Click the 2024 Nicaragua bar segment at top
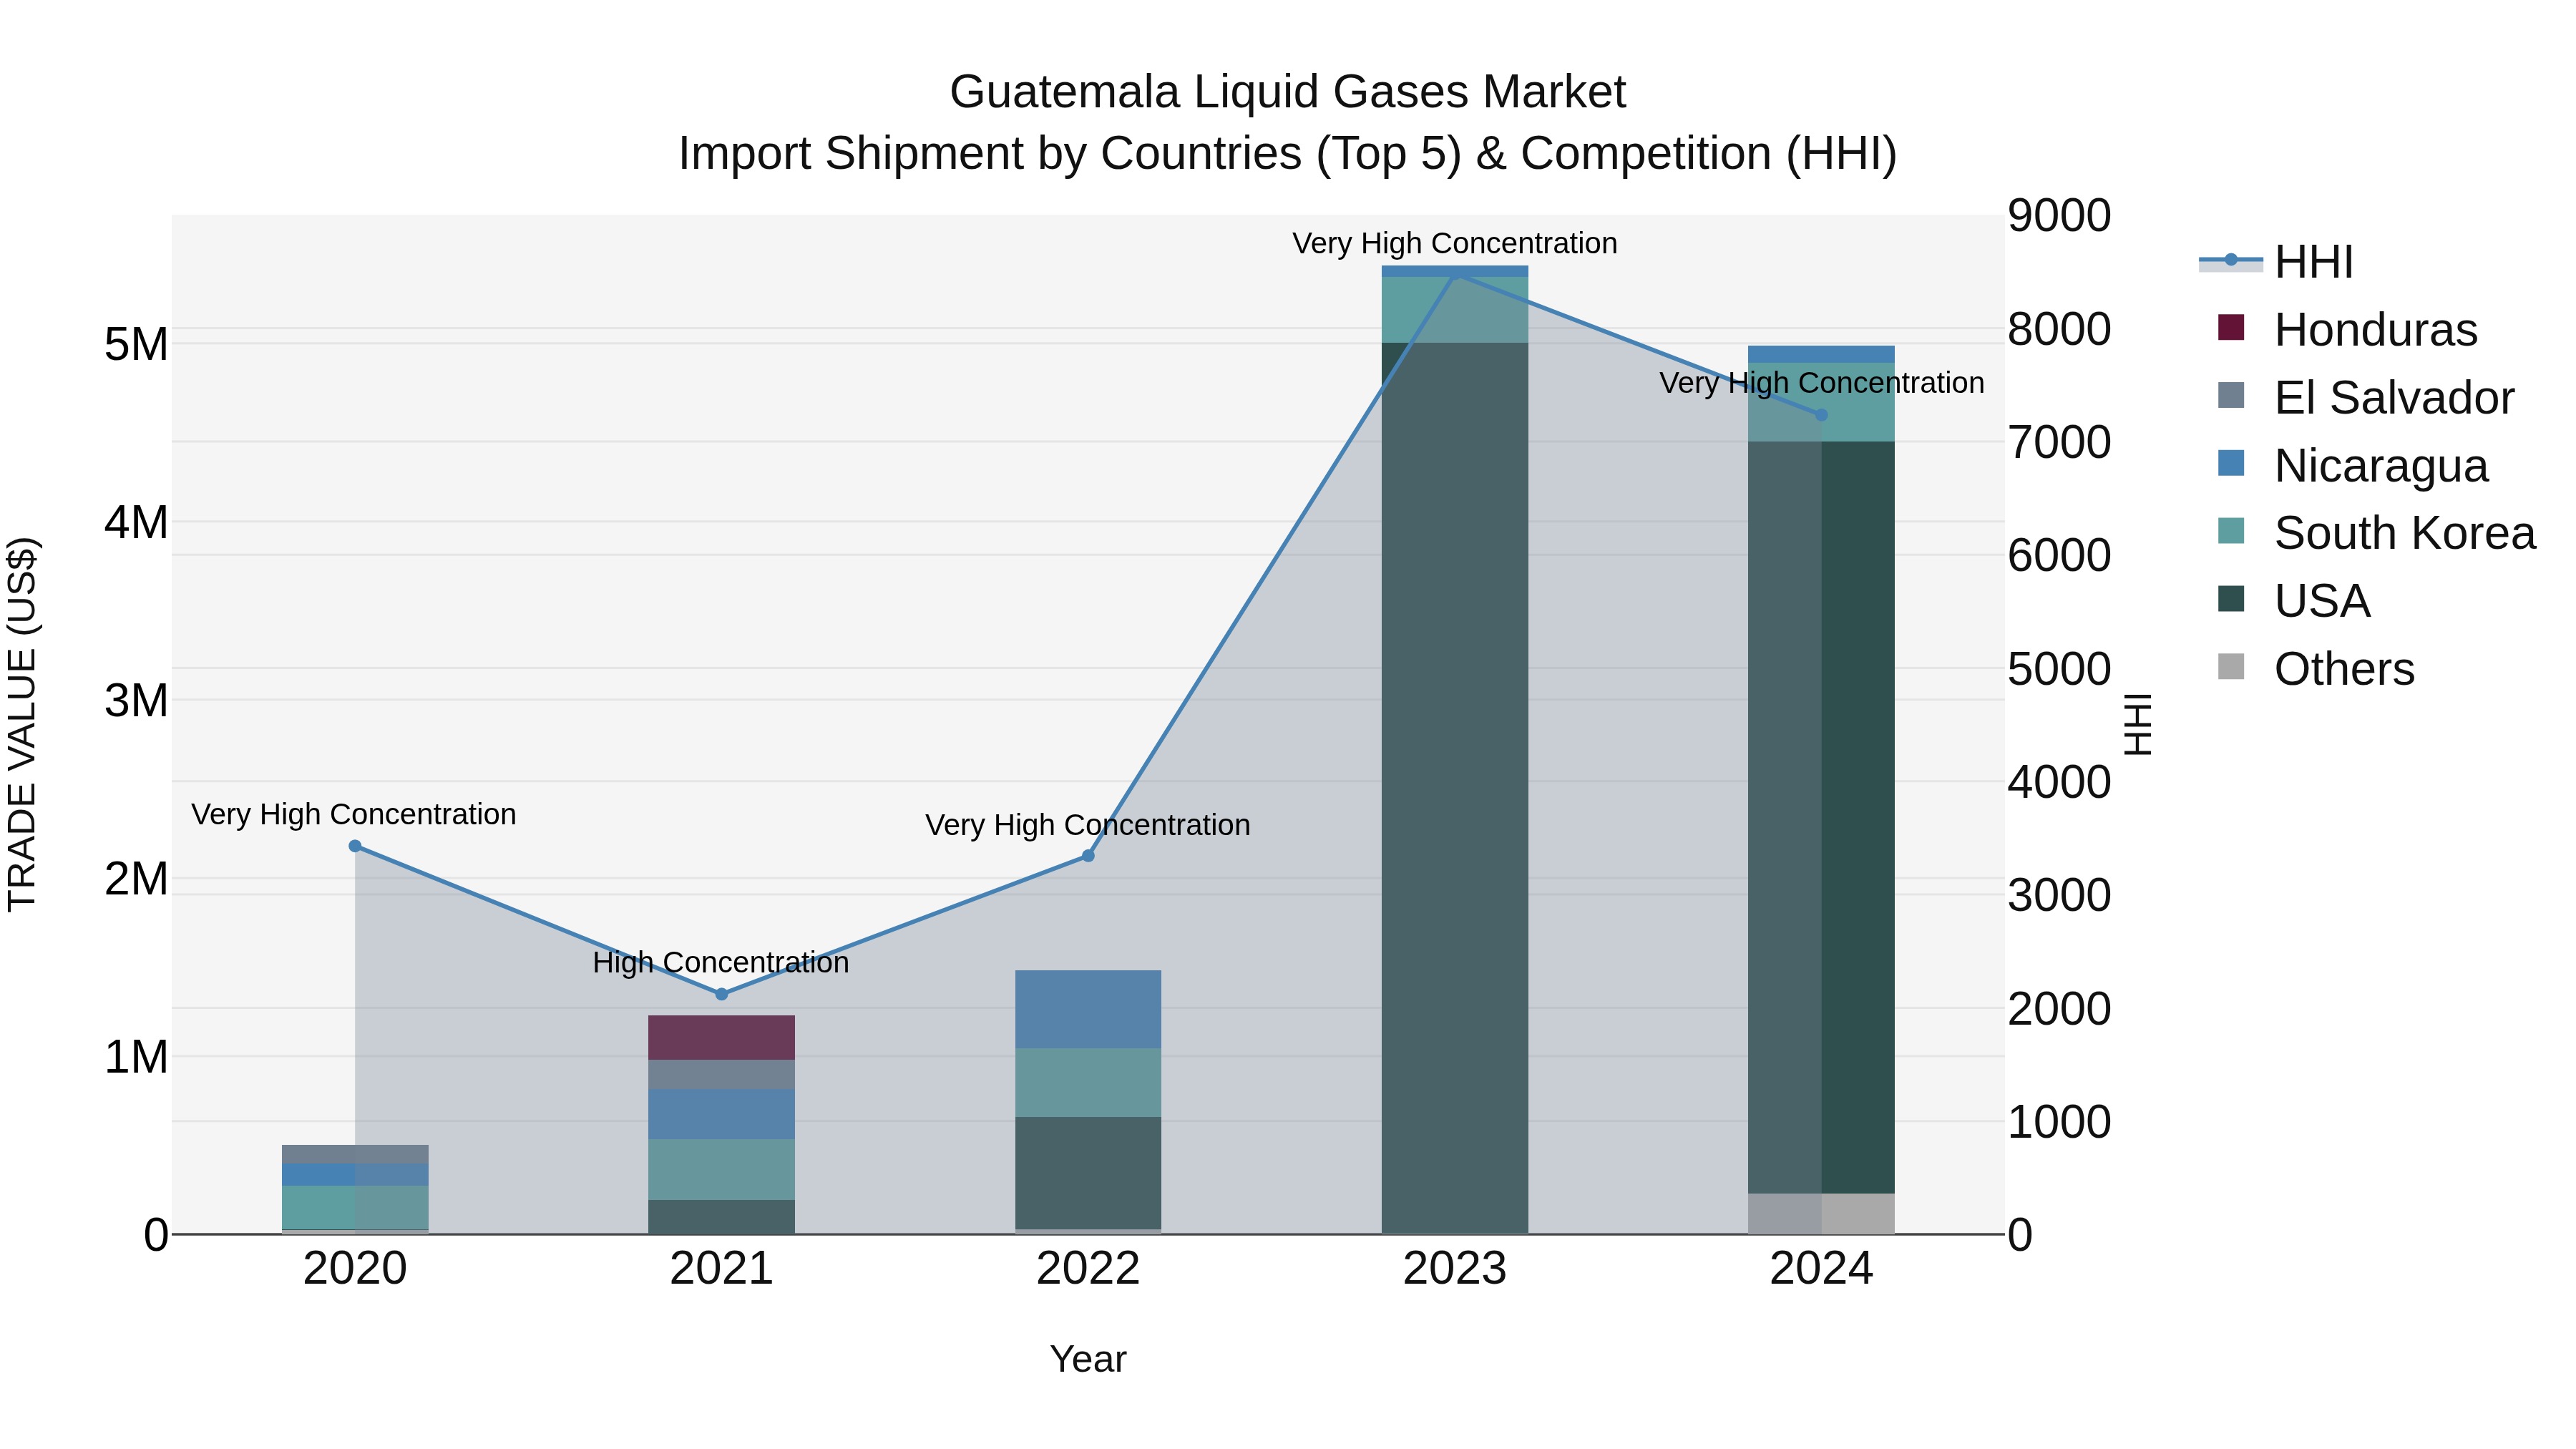 1821,354
